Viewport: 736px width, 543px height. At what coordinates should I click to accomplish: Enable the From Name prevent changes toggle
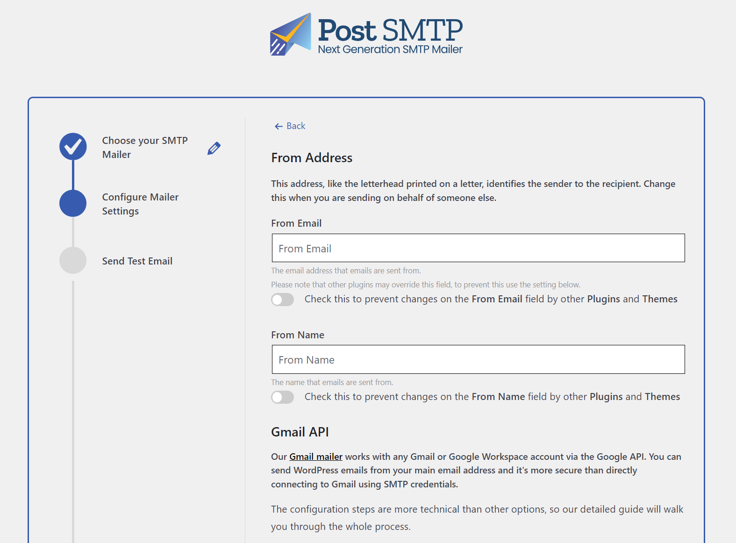click(x=283, y=397)
